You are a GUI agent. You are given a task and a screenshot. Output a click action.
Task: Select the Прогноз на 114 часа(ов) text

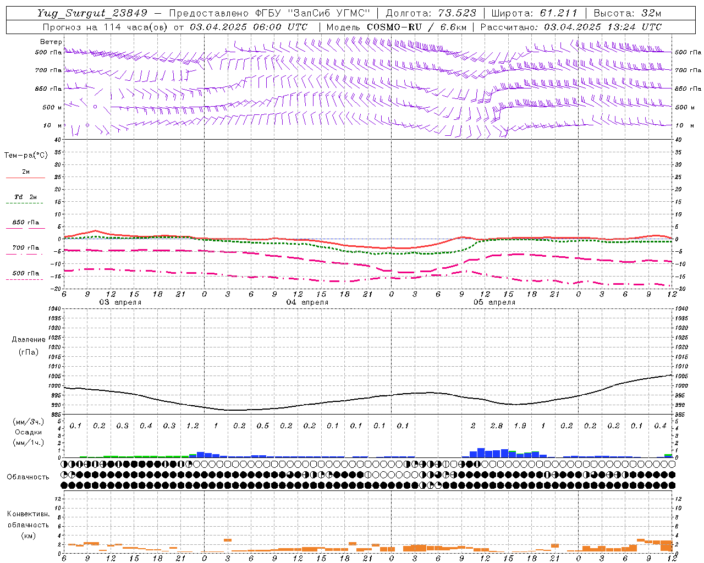106,27
